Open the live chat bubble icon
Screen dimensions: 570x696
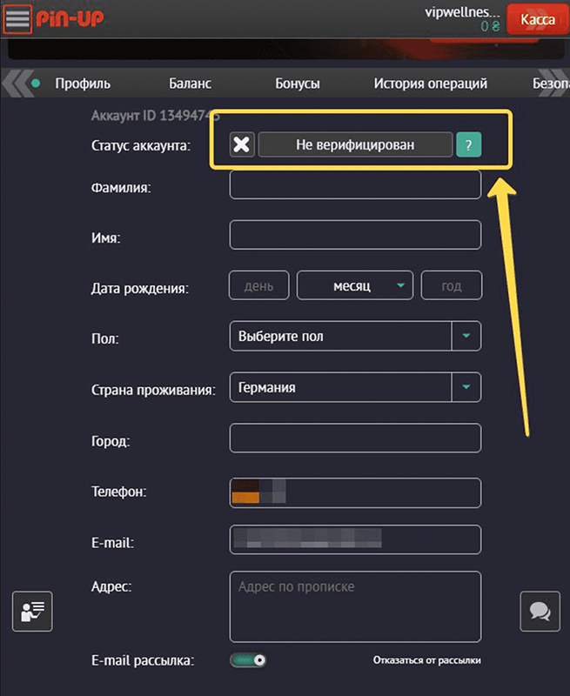(x=540, y=612)
